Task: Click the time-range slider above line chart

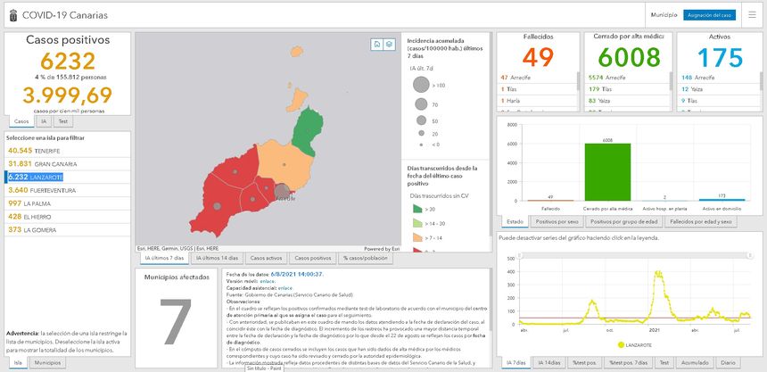Action: pyautogui.click(x=634, y=255)
